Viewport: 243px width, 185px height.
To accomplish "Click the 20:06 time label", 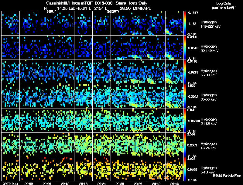I will [x=47, y=184].
